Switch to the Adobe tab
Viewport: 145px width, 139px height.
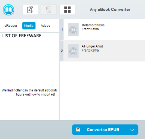pos(45,26)
